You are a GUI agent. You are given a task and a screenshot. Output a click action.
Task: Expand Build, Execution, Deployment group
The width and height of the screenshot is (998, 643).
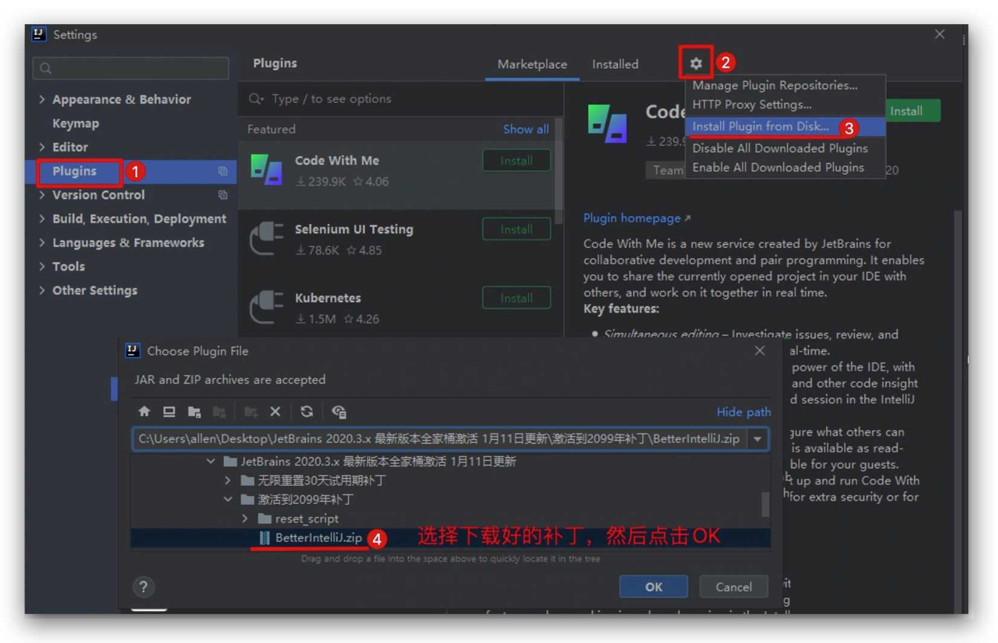42,218
